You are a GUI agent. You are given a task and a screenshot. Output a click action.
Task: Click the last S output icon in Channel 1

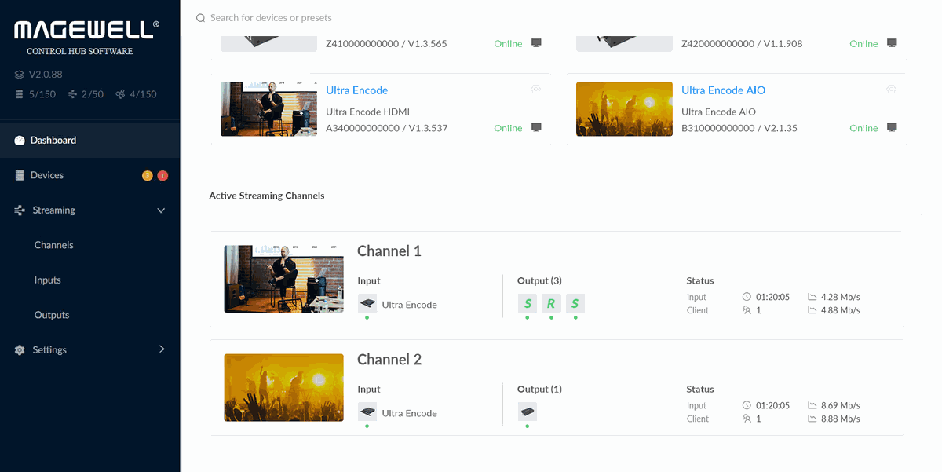point(575,303)
